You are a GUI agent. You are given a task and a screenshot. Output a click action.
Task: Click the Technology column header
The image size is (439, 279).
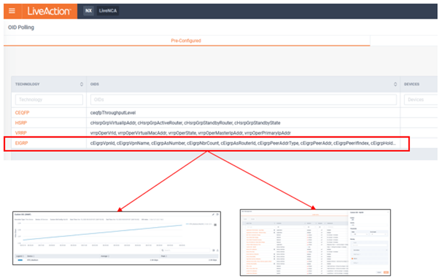(27, 84)
